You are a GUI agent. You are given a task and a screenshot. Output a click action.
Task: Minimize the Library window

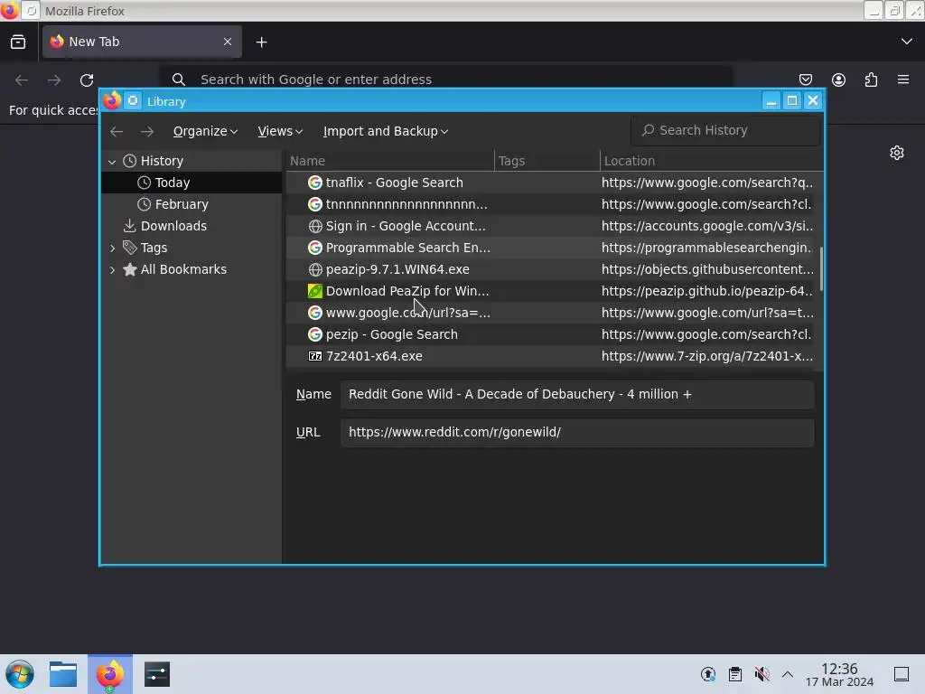tap(771, 101)
